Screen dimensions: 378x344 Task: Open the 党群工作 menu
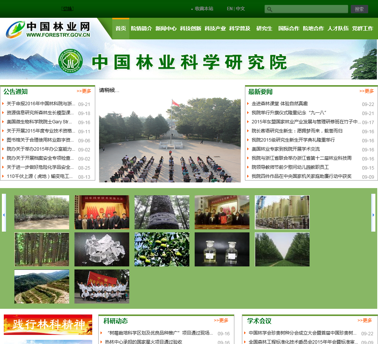[363, 28]
